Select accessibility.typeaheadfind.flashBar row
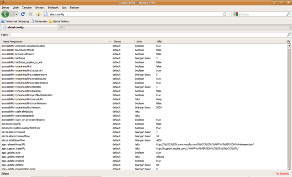The height and width of the screenshot is (177, 292). point(144,87)
